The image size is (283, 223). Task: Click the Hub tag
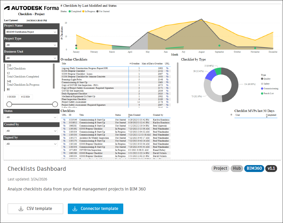coord(237,168)
